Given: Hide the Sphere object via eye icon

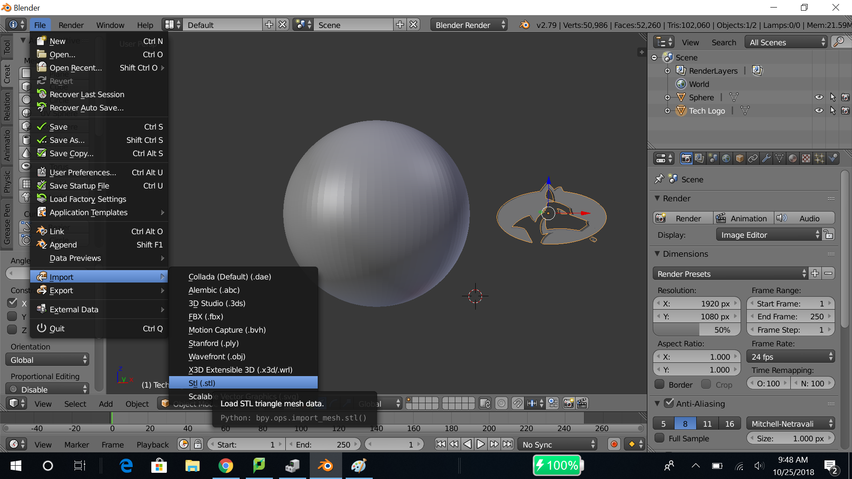Looking at the screenshot, I should [819, 97].
